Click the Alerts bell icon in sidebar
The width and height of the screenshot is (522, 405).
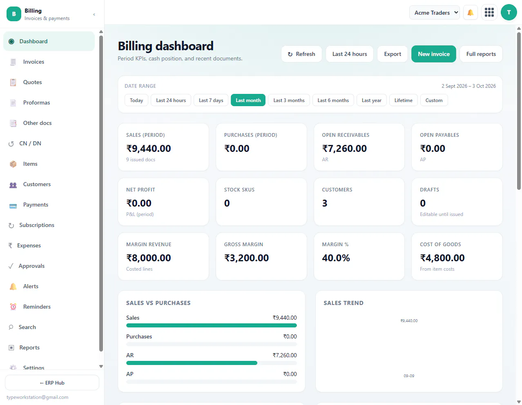point(13,287)
